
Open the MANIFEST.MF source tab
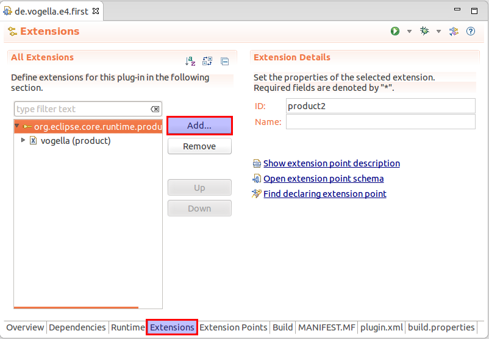pyautogui.click(x=327, y=327)
